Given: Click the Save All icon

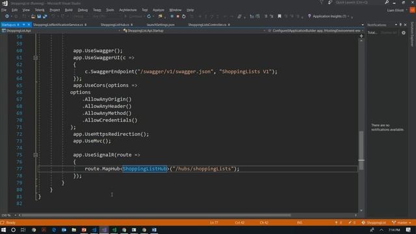Looking at the screenshot, I should pos(45,16).
